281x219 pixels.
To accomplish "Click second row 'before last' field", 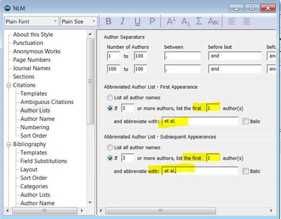I will (235, 69).
